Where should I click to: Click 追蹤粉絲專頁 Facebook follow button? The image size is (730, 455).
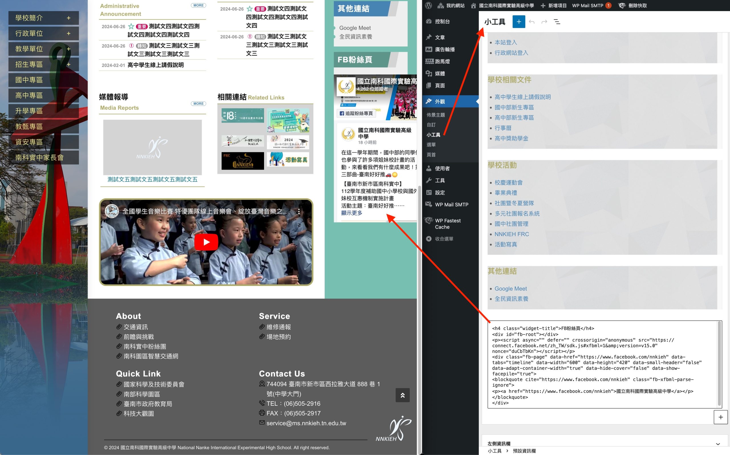pos(356,113)
